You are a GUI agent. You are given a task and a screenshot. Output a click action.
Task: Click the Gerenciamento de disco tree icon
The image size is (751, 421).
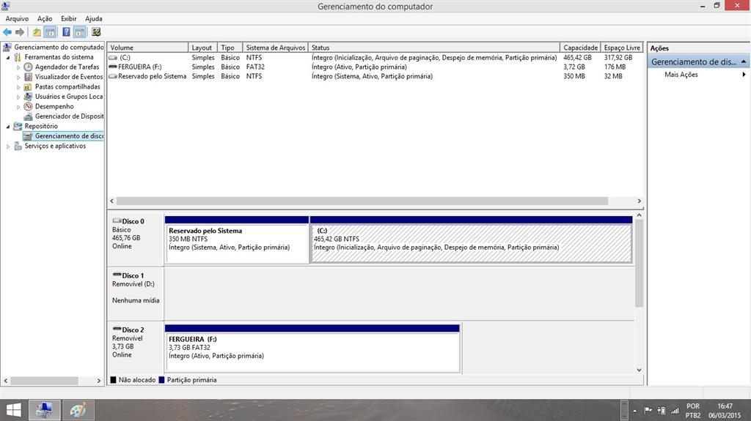[29, 136]
